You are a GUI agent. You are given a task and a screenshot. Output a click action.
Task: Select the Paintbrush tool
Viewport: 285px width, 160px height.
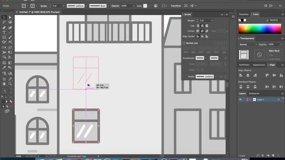pyautogui.click(x=10, y=37)
